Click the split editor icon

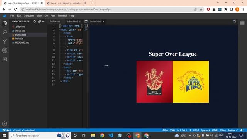point(86,22)
